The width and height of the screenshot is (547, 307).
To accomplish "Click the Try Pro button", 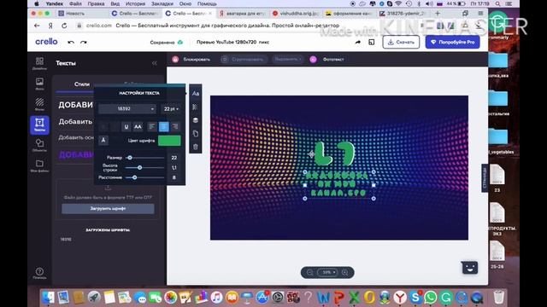I will (x=452, y=42).
